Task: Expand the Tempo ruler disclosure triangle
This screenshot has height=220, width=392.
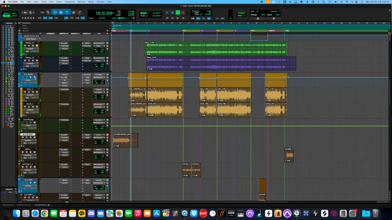Action: click(20, 28)
